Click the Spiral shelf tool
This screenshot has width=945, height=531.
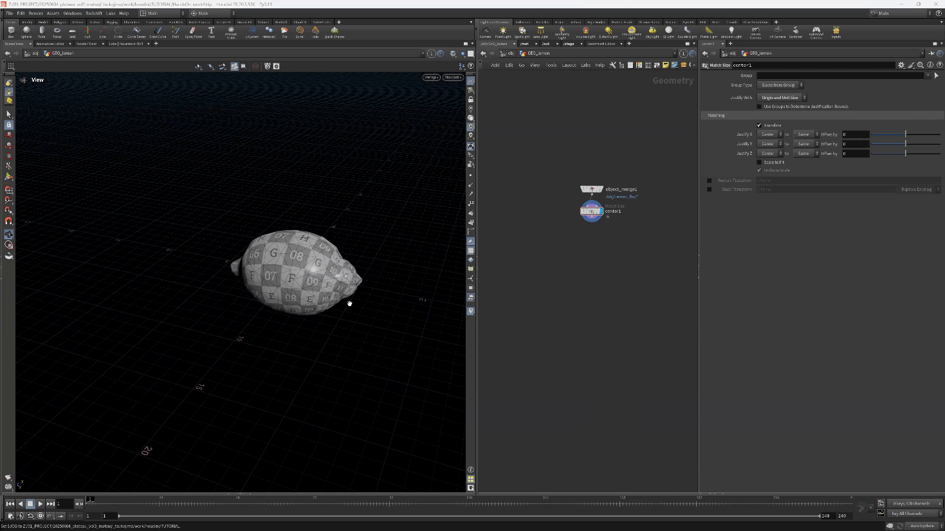[x=300, y=31]
